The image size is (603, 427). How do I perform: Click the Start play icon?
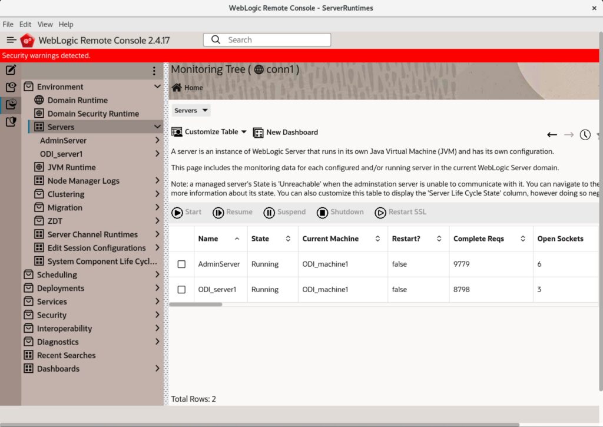coord(177,213)
